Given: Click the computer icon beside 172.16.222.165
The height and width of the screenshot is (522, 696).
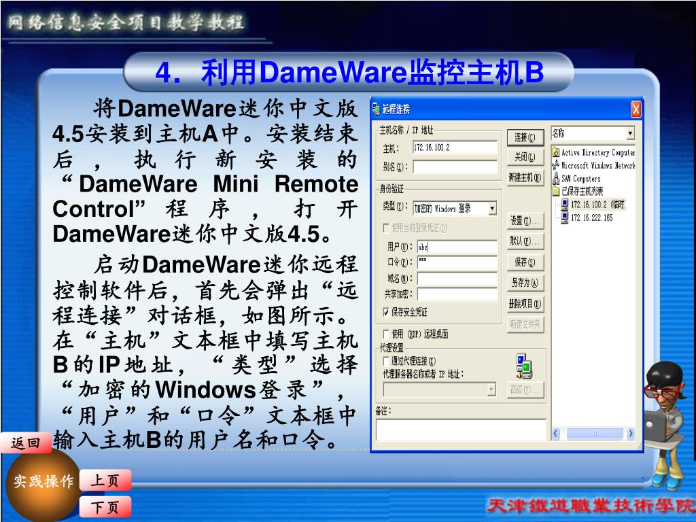Looking at the screenshot, I should 564,217.
